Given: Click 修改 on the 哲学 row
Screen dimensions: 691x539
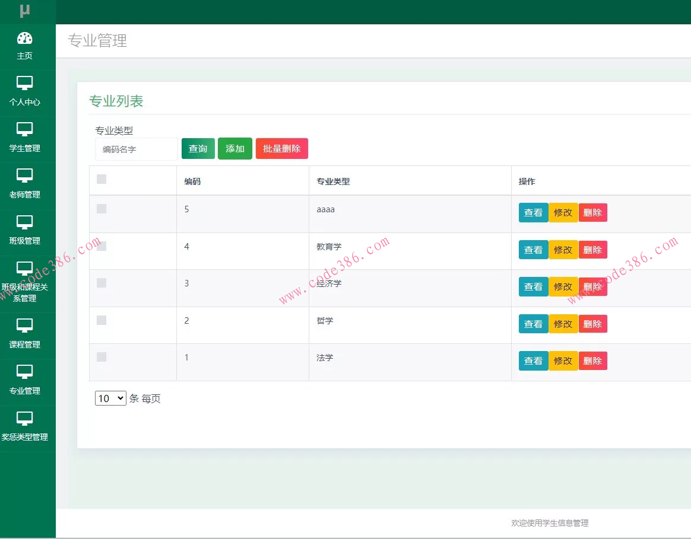Looking at the screenshot, I should click(563, 324).
